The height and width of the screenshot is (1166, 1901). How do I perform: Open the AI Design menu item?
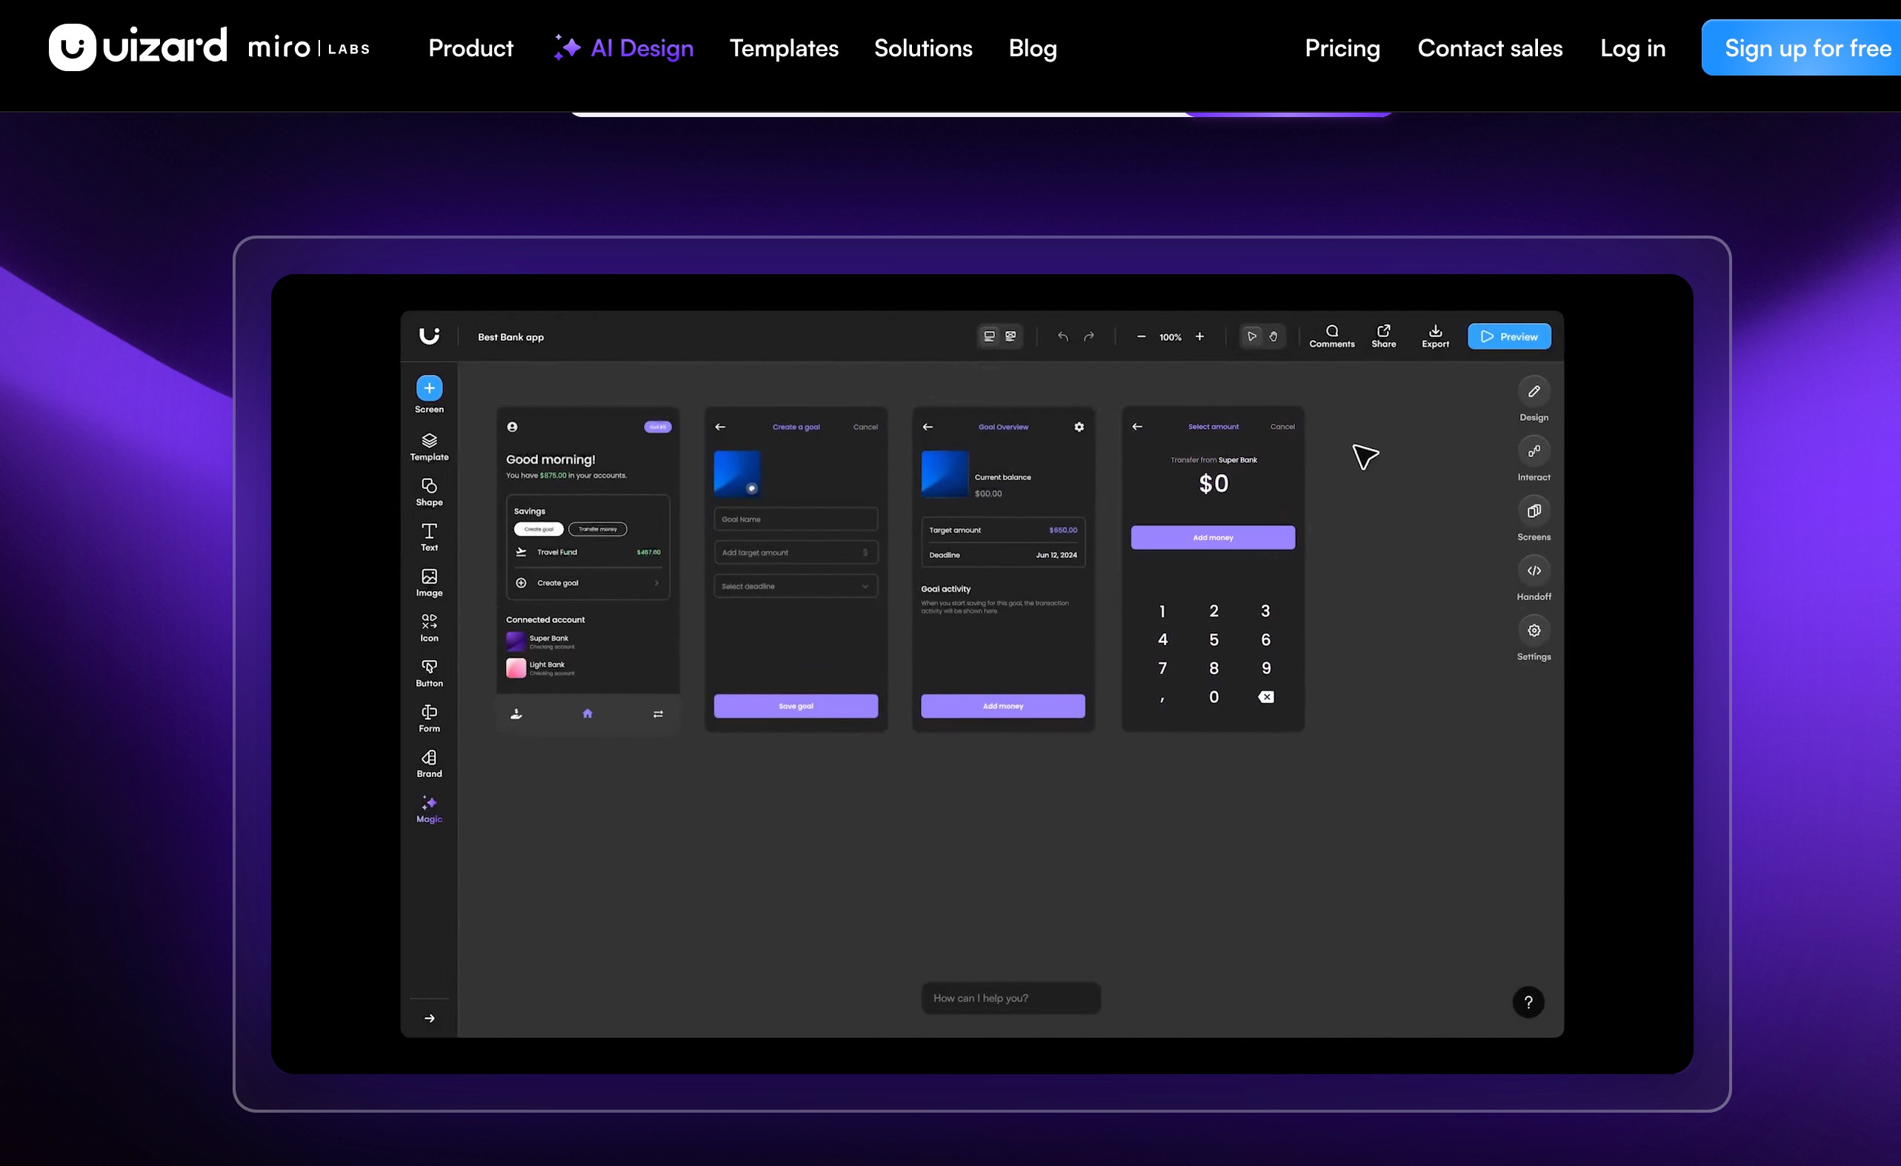click(x=623, y=48)
